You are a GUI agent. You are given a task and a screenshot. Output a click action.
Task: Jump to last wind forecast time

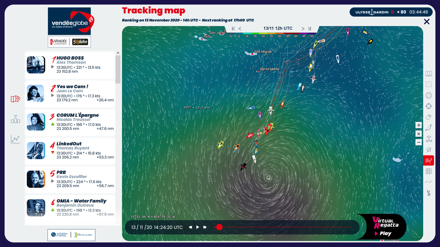tap(309, 29)
